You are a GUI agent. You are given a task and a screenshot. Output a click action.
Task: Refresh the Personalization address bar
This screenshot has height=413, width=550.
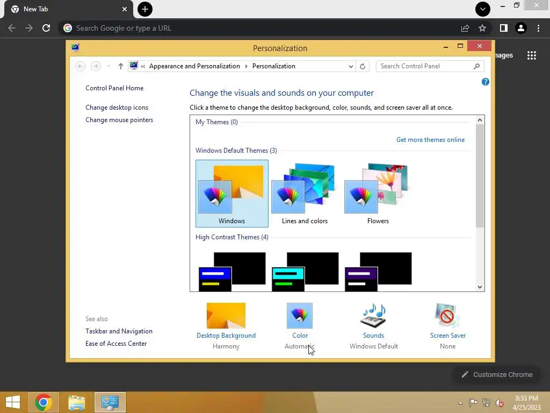pos(363,66)
